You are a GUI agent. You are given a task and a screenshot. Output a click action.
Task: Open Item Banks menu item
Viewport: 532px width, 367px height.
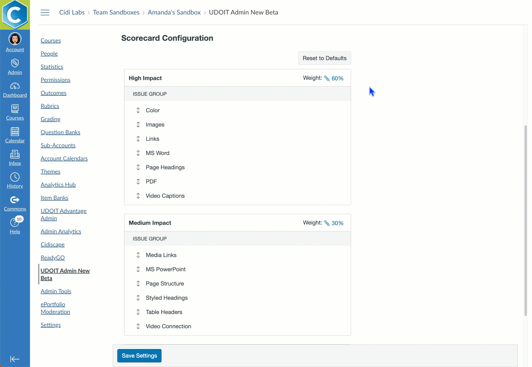(54, 198)
